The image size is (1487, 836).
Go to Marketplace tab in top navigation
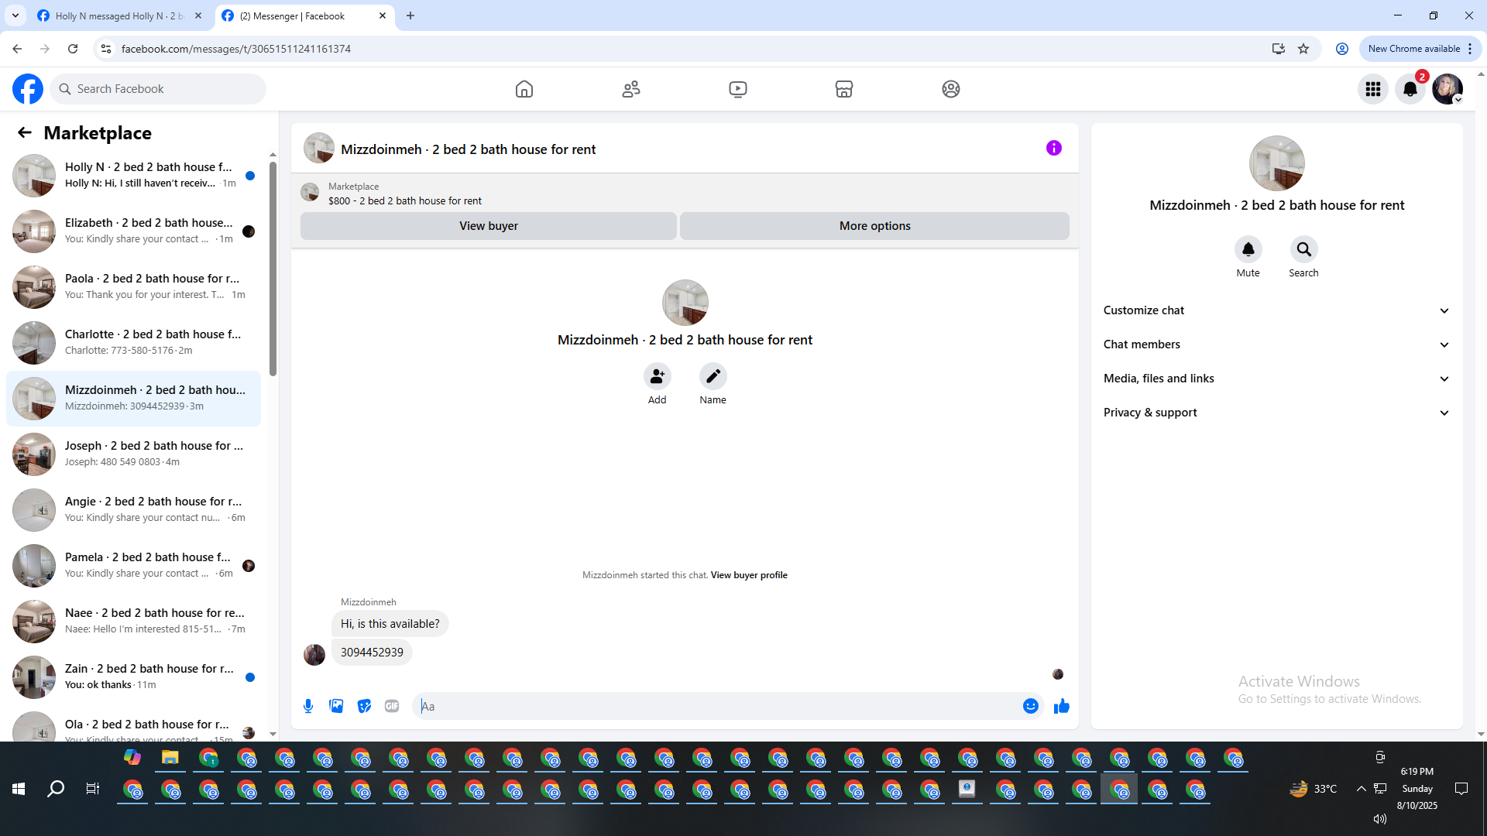click(843, 89)
